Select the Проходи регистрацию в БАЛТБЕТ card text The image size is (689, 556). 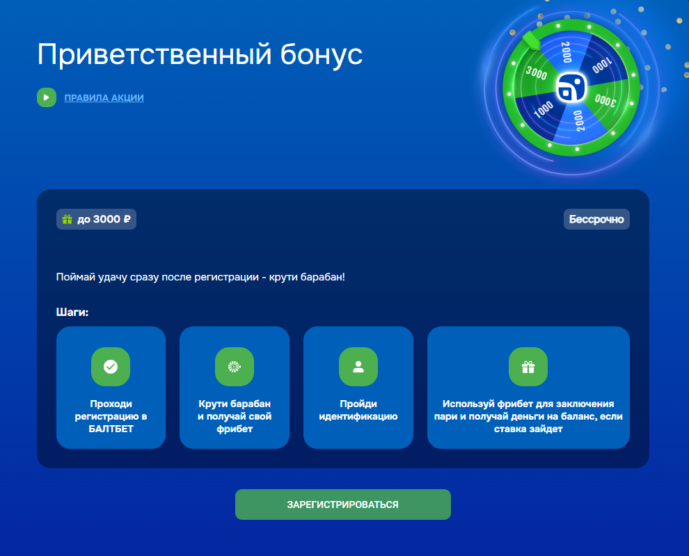pos(111,416)
